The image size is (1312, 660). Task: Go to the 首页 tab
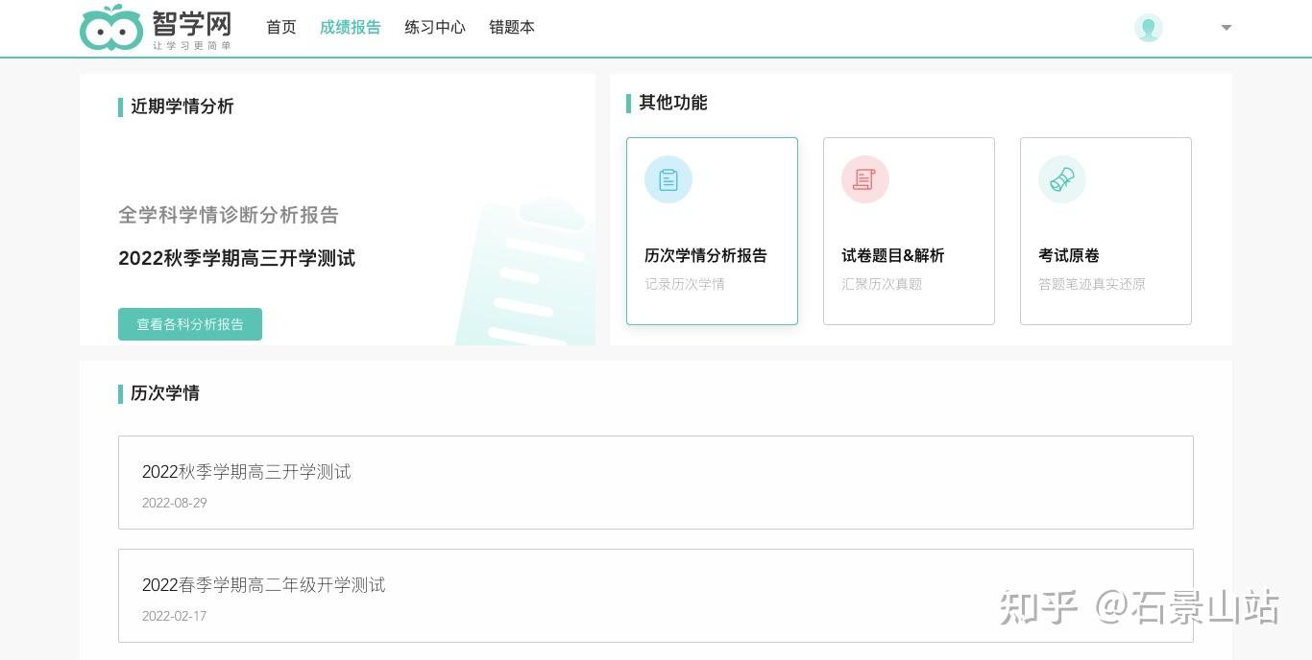tap(281, 28)
